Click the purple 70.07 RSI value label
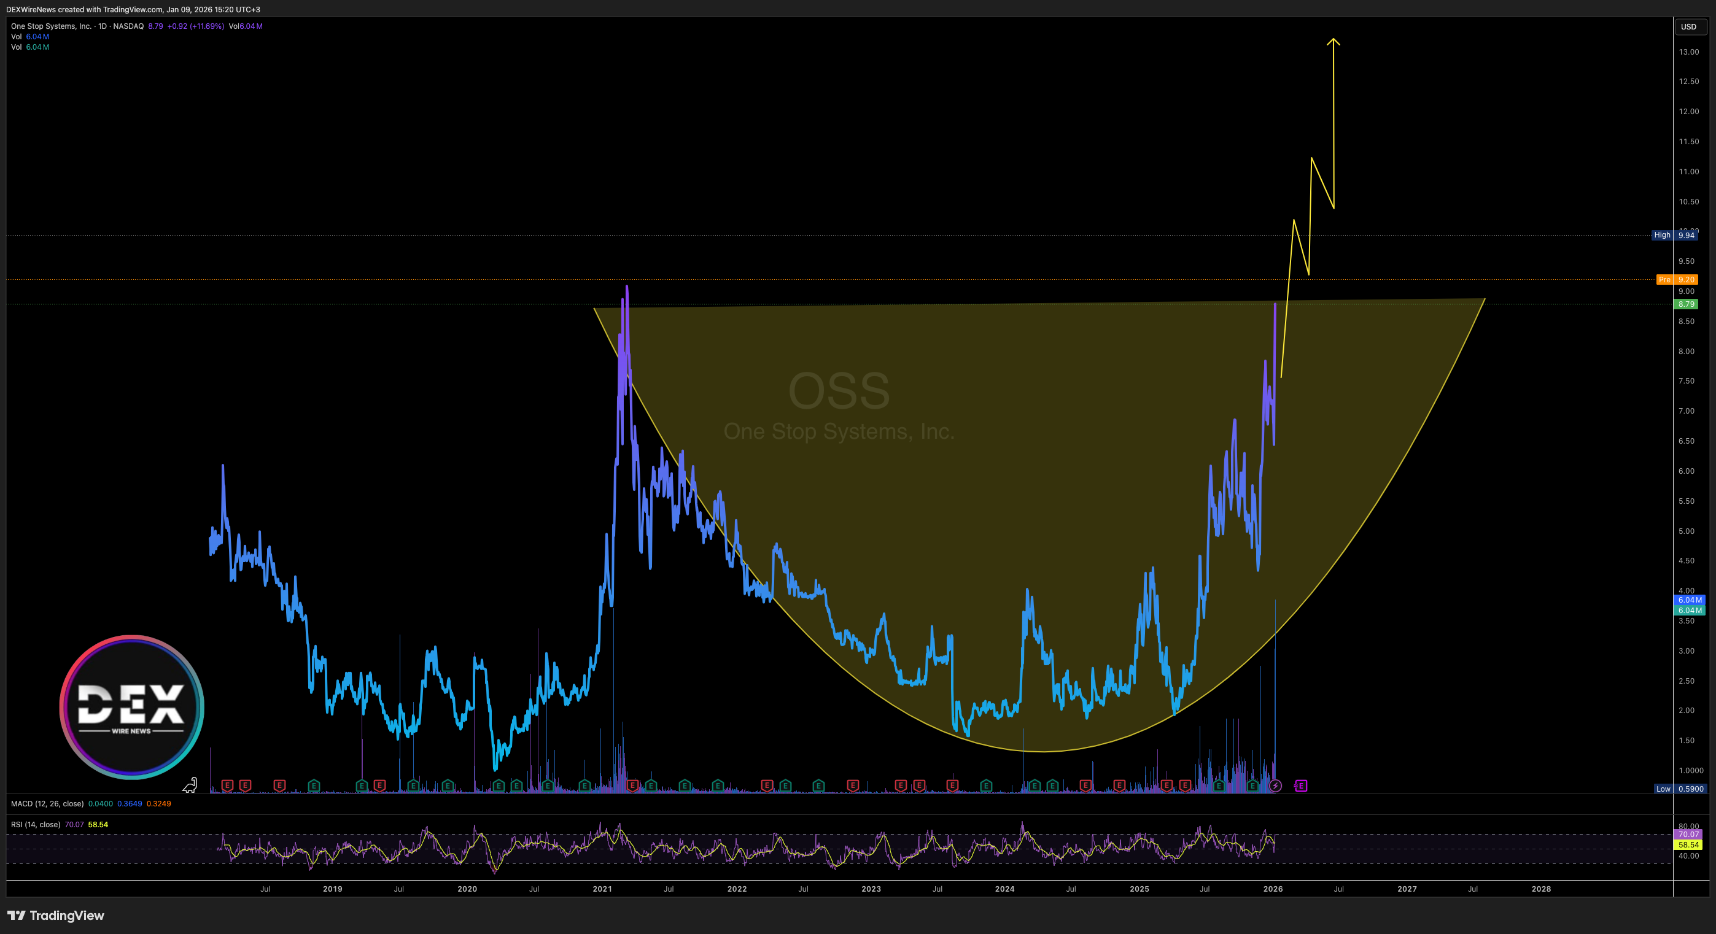Screen dimensions: 1716x934 pyautogui.click(x=1688, y=834)
